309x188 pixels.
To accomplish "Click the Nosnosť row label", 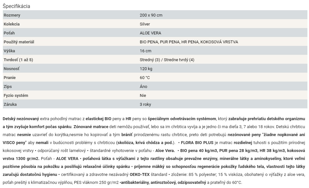I will pos(11,69).
